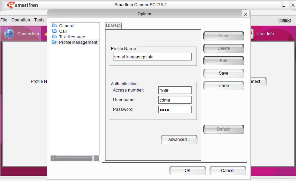
Task: Select Call in the options tree
Action: click(x=63, y=31)
